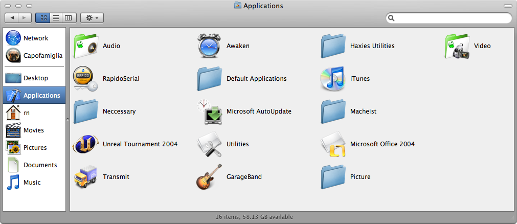517x224 pixels.
Task: Click the Back navigation arrow
Action: (12, 18)
